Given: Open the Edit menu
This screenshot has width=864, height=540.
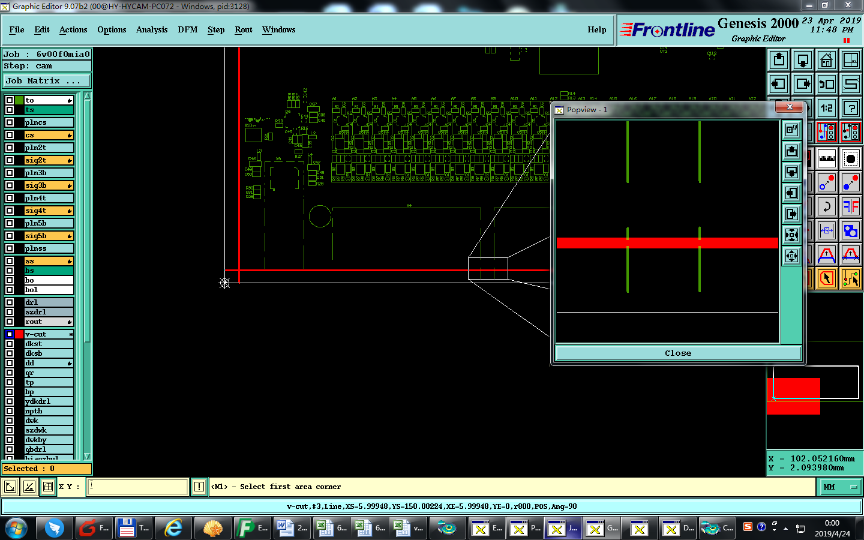Looking at the screenshot, I should [42, 29].
